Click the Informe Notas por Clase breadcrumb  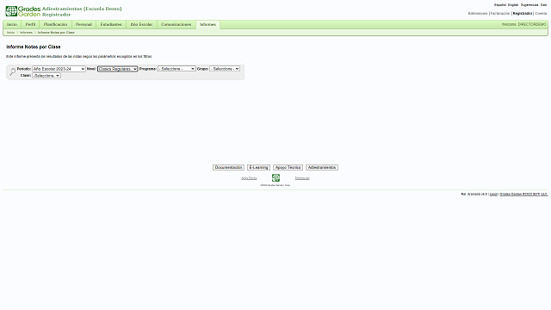tap(56, 33)
